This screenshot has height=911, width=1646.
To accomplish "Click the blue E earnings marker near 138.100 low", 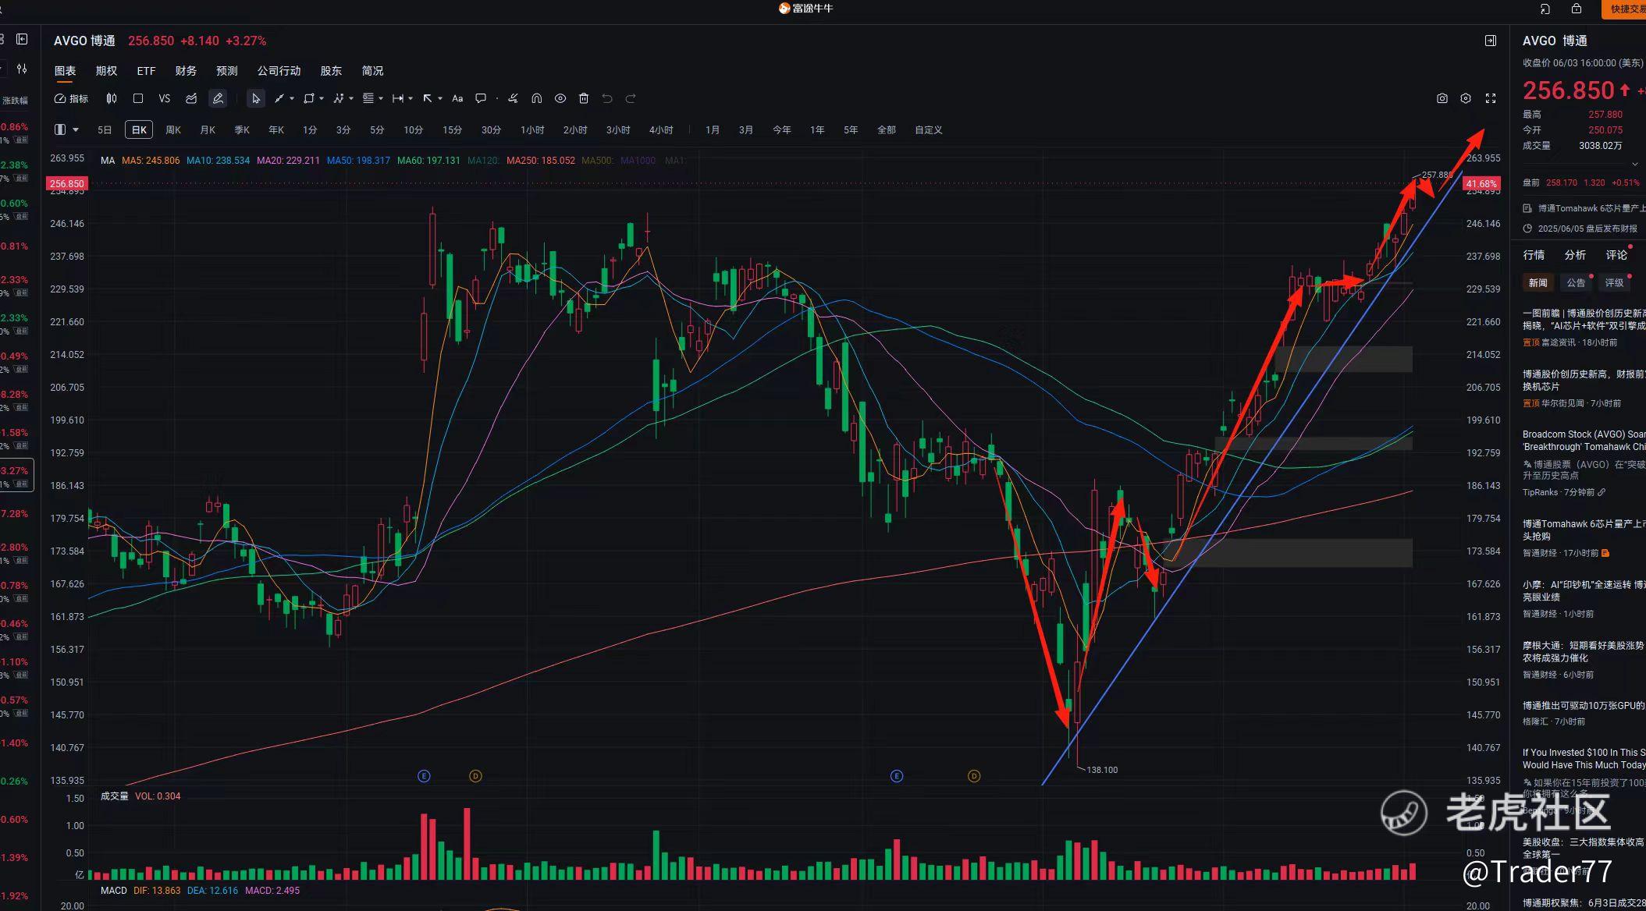I will [897, 776].
